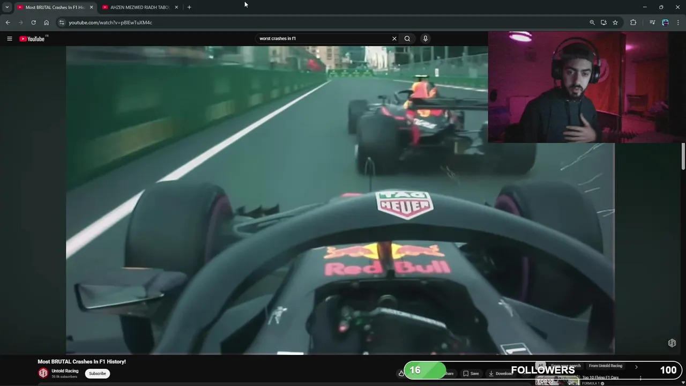
Task: Click the like thumbs-up button
Action: click(x=401, y=373)
